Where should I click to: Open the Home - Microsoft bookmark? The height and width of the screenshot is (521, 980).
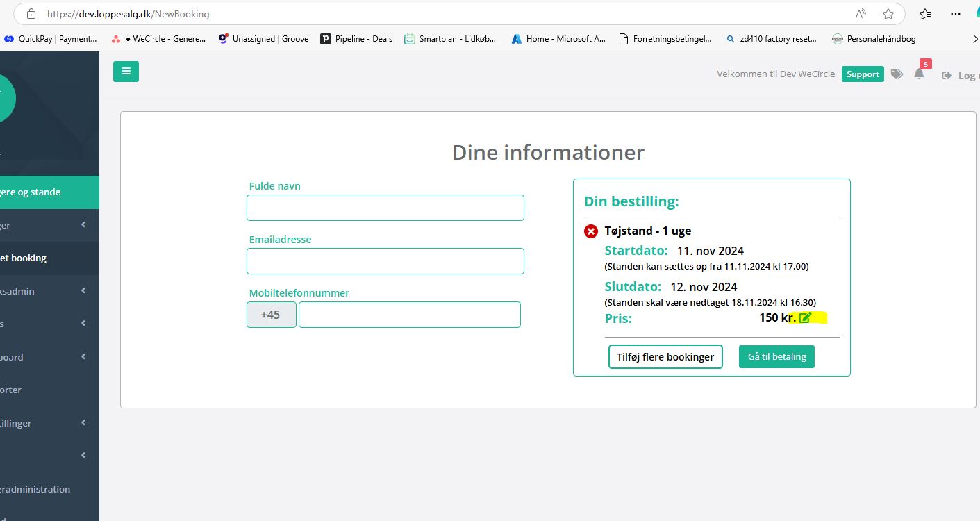558,39
